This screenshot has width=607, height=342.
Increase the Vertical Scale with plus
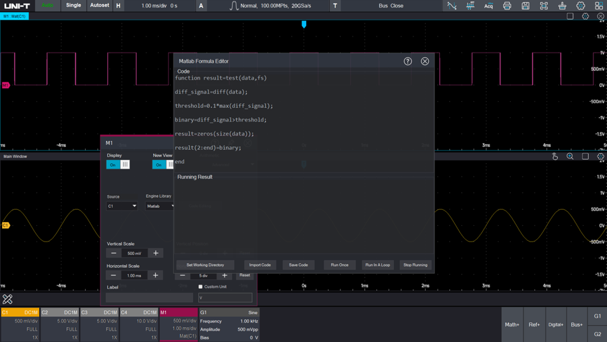156,254
